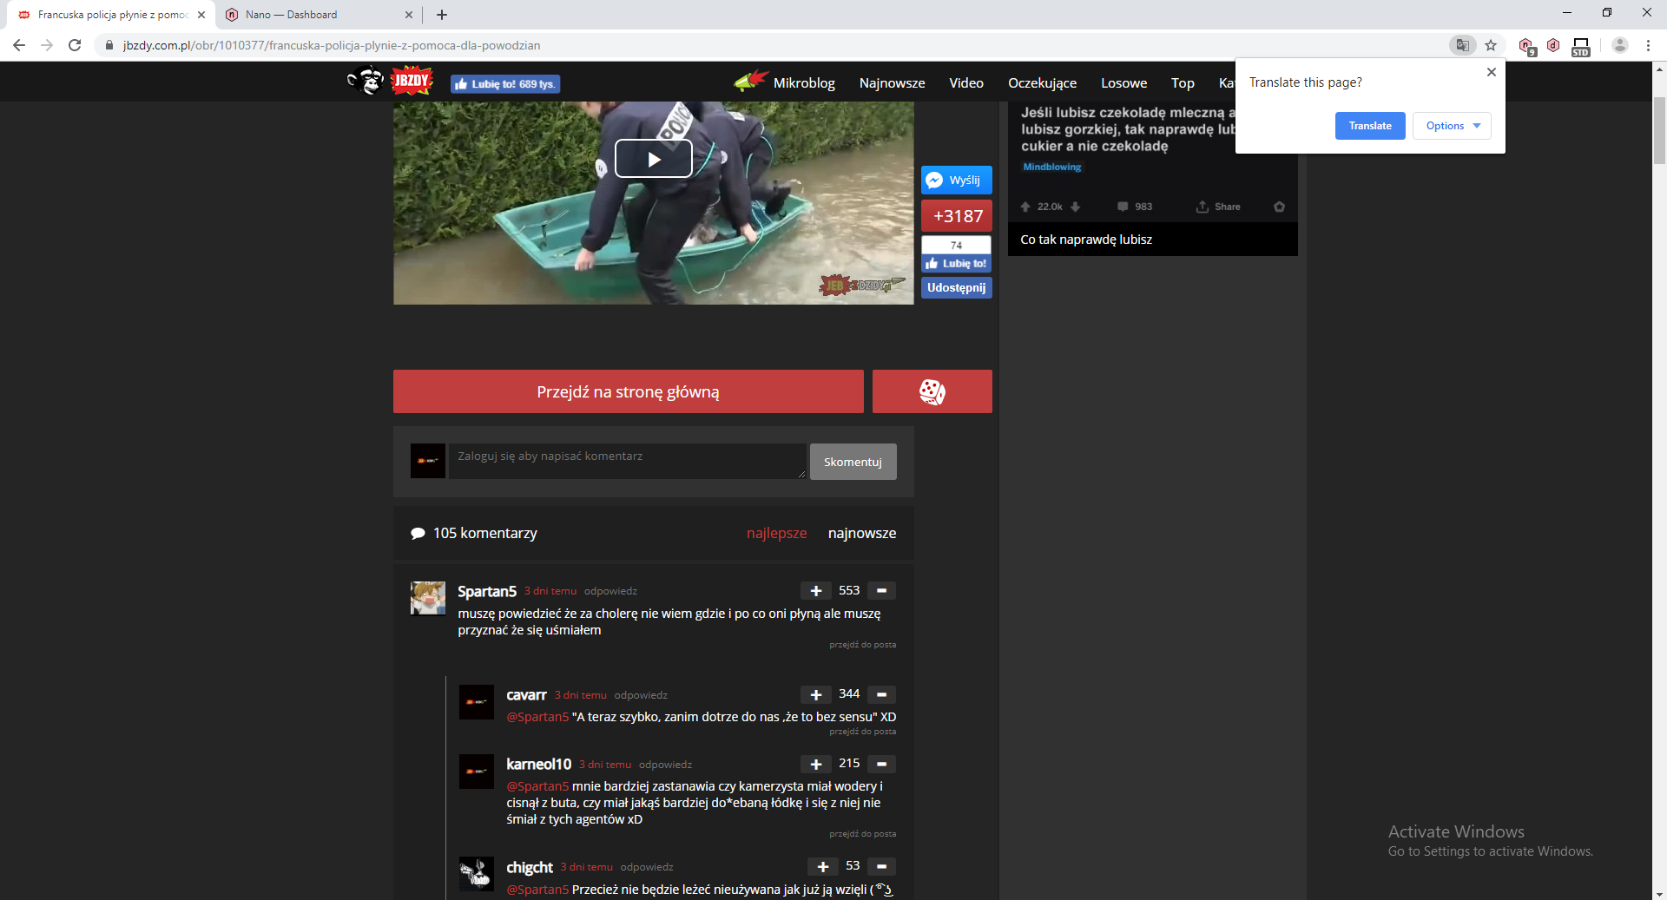The height and width of the screenshot is (900, 1667).
Task: Focus the comment input field
Action: 627,461
